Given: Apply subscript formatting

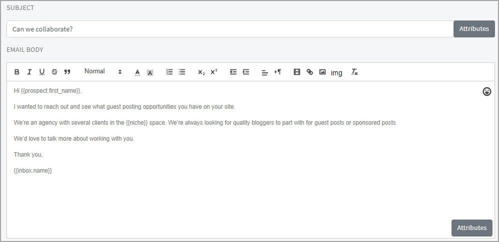Looking at the screenshot, I should (x=201, y=72).
